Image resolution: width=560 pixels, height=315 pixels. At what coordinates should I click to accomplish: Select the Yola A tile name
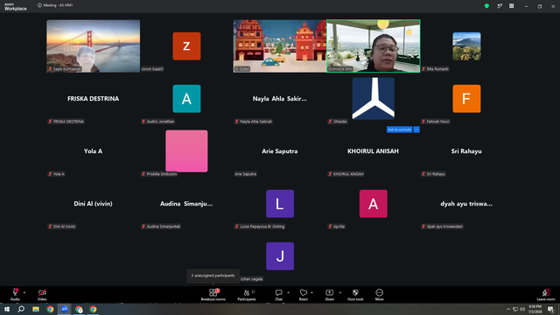pos(94,151)
